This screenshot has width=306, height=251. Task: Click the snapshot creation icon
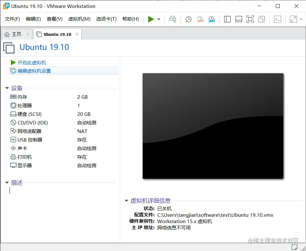tap(188, 19)
